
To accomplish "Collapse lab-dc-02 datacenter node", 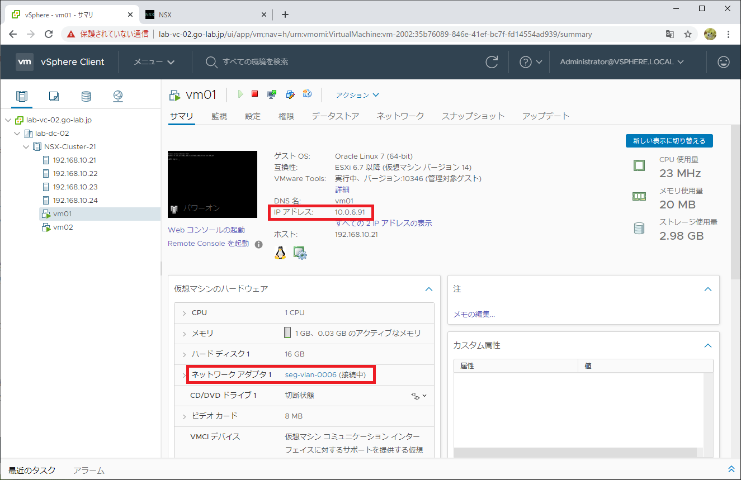I will 17,134.
